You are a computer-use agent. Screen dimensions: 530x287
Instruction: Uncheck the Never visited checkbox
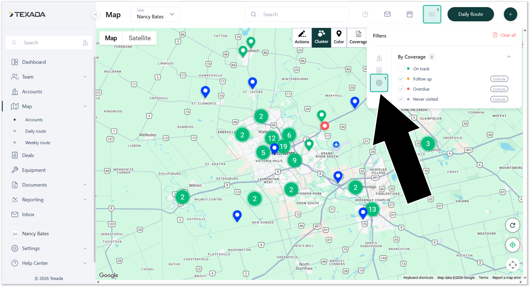coord(401,99)
